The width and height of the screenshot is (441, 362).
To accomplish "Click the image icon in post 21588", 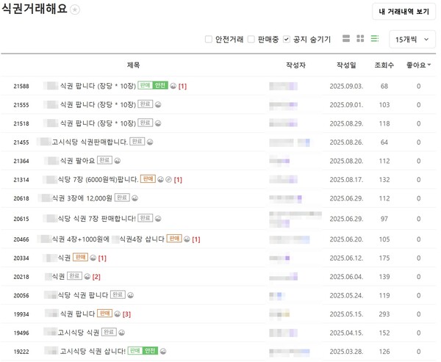I will [x=173, y=86].
